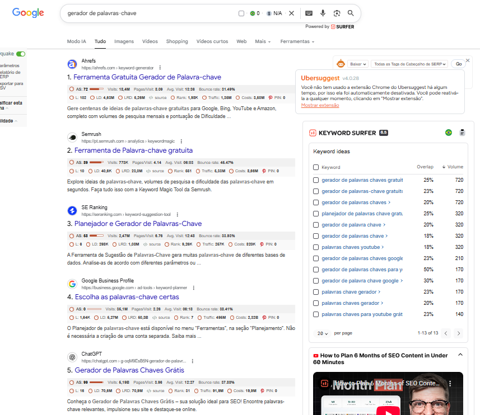480x415 pixels.
Task: Check the select-all Keyword header checkbox
Action: (316, 167)
